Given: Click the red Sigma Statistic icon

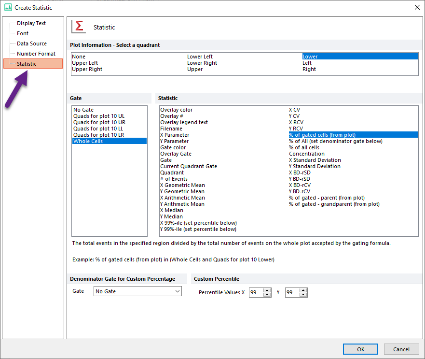Looking at the screenshot, I should point(79,27).
